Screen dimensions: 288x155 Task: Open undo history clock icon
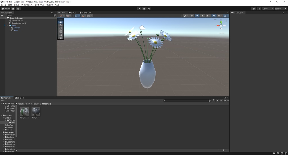254,9
